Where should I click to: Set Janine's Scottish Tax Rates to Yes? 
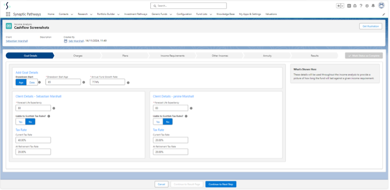pyautogui.click(x=158, y=122)
